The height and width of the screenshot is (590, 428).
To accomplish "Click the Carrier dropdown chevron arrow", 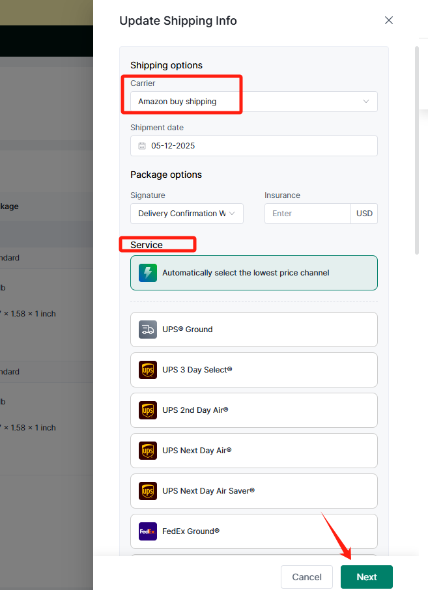I will tap(366, 102).
